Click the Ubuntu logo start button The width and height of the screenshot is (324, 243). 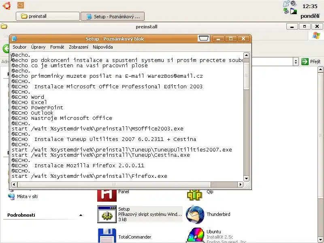point(6,6)
